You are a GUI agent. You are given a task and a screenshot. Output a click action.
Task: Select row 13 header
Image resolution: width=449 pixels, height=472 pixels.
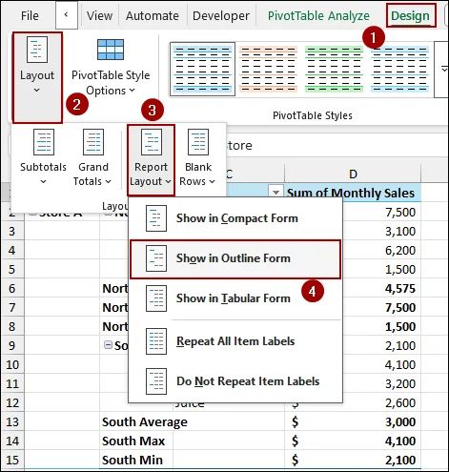pyautogui.click(x=12, y=421)
